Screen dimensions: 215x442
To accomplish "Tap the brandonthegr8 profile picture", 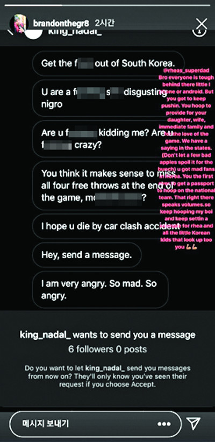I will (19, 24).
